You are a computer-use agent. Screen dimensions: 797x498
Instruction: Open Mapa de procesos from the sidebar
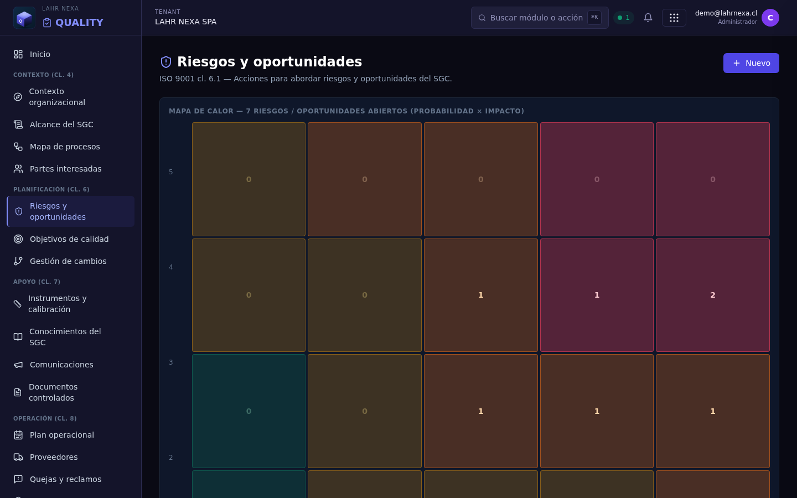click(71, 147)
